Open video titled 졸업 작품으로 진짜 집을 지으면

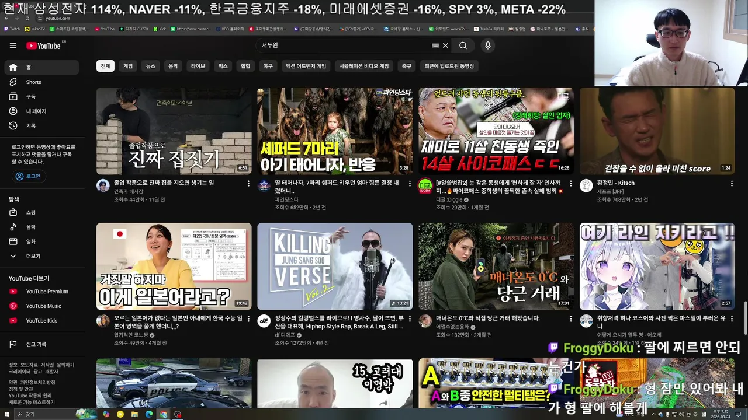[164, 183]
